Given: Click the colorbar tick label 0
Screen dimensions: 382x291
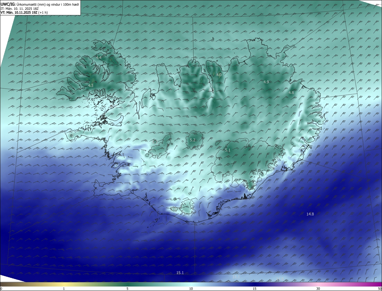Looking at the screenshot, I should (x=1, y=289).
